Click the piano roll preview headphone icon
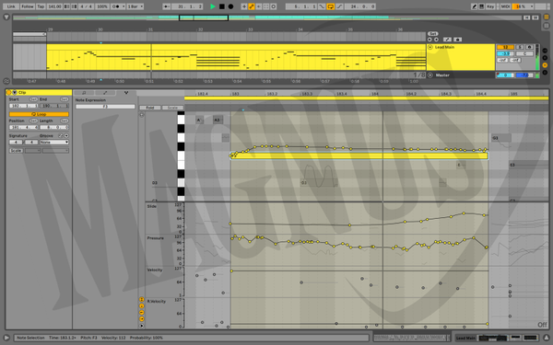Image resolution: width=553 pixels, height=345 pixels. click(x=142, y=115)
